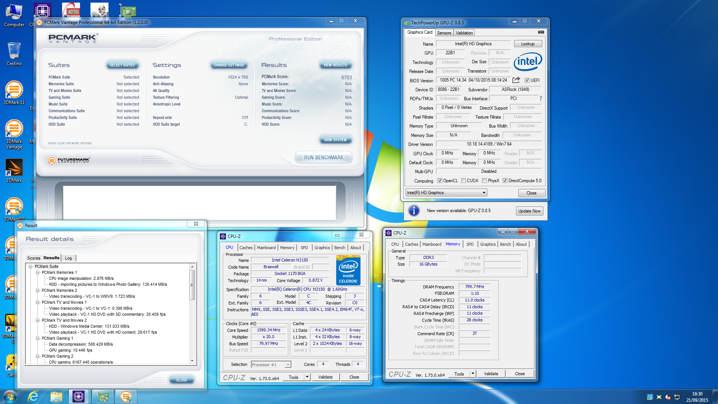Viewport: 718px width, 404px height.
Task: Open the Log tab in Result details
Action: coord(68,258)
